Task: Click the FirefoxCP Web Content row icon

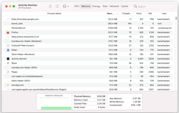Action: pyautogui.click(x=8, y=46)
